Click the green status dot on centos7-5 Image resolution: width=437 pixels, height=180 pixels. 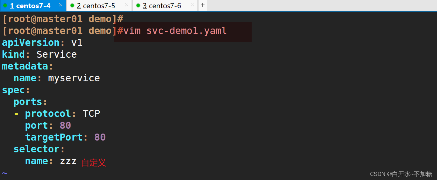[x=72, y=5]
